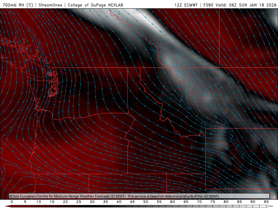
Task: Click the colorbar label "45"
Action: point(132,202)
